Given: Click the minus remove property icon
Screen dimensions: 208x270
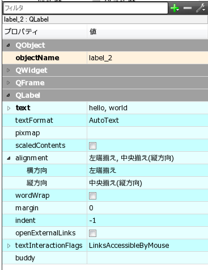Looking at the screenshot, I should pos(188,8).
